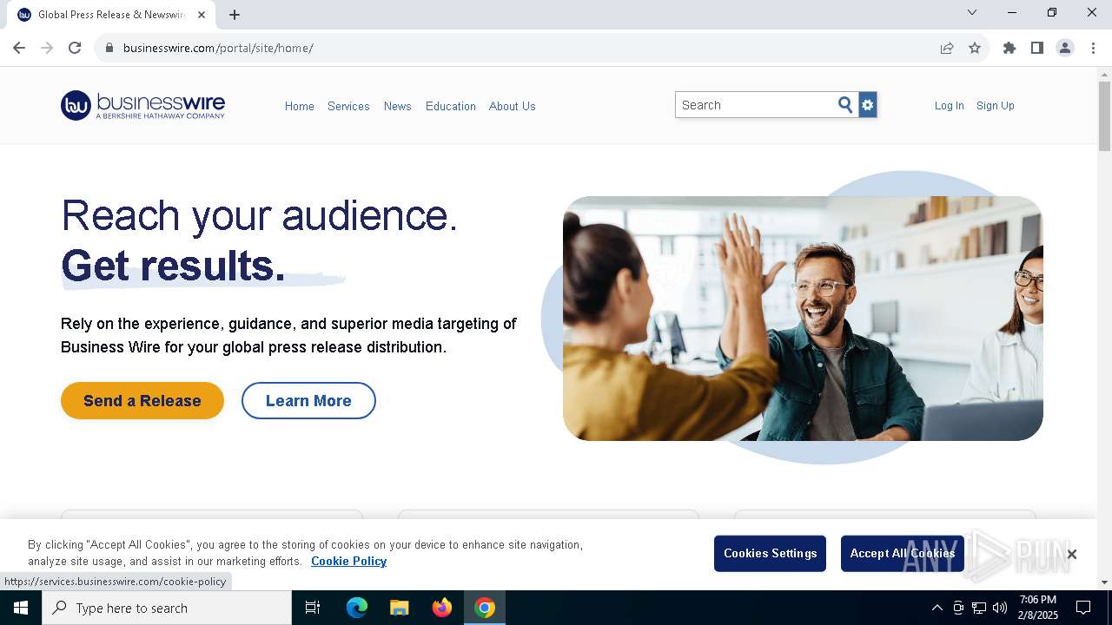View site information lock icon
The width and height of the screenshot is (1112, 625).
pyautogui.click(x=109, y=48)
